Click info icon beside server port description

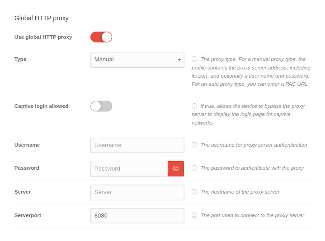pyautogui.click(x=194, y=215)
